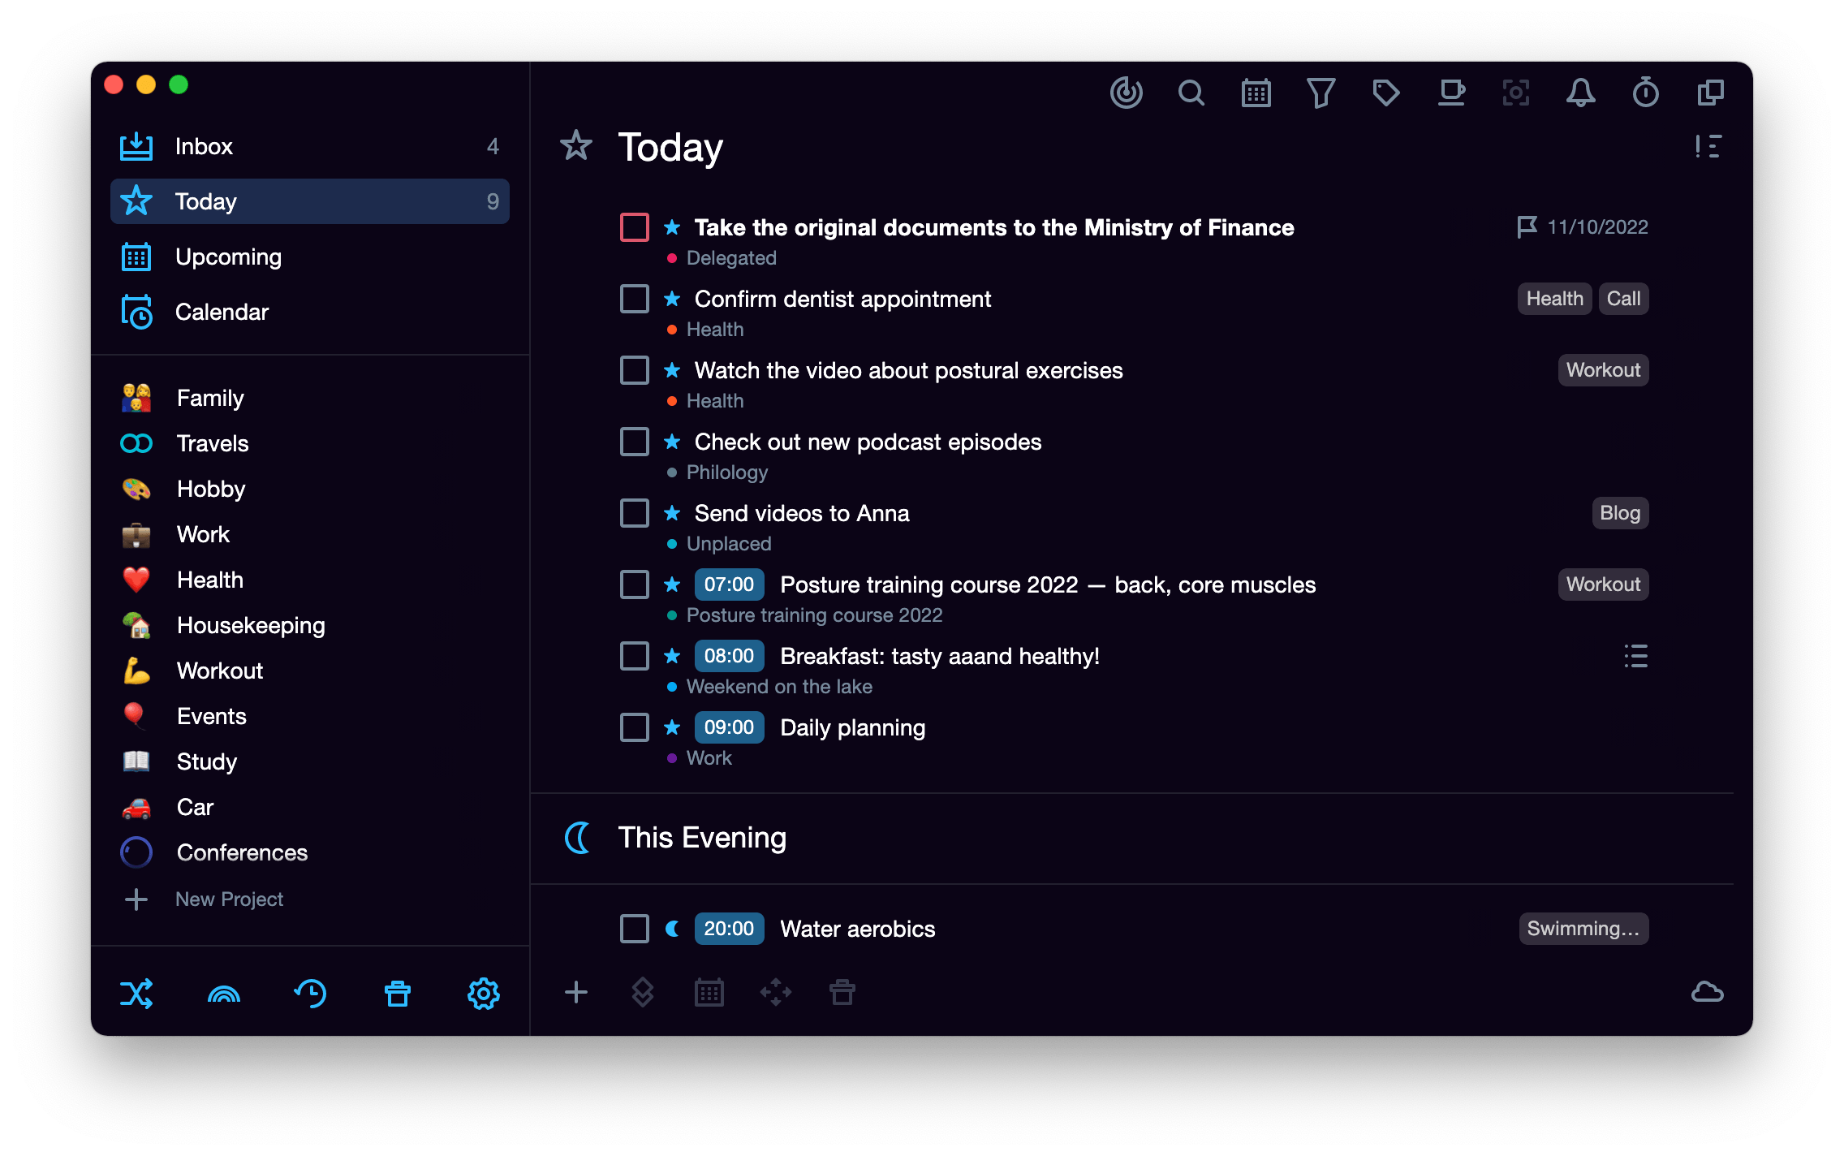Click the 11/10/2022 deadline flag

(1583, 227)
